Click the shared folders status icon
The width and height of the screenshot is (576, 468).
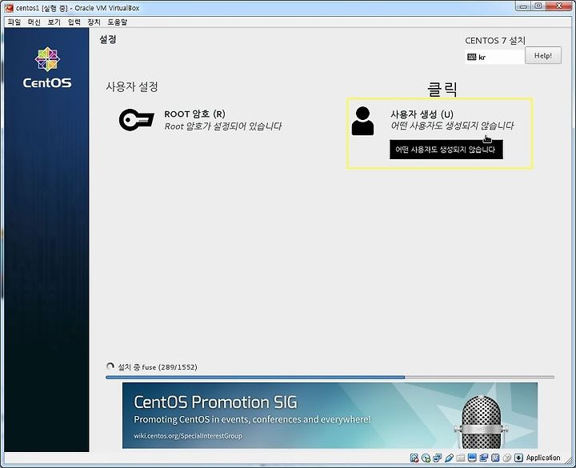pos(460,458)
